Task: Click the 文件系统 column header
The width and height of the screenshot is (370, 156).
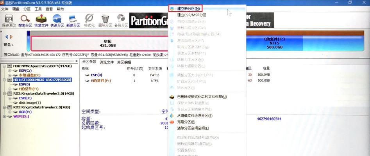Action: 155,69
